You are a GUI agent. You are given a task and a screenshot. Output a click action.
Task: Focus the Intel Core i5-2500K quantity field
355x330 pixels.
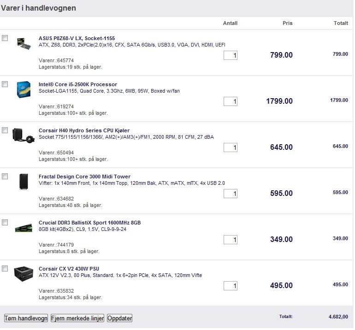click(231, 101)
